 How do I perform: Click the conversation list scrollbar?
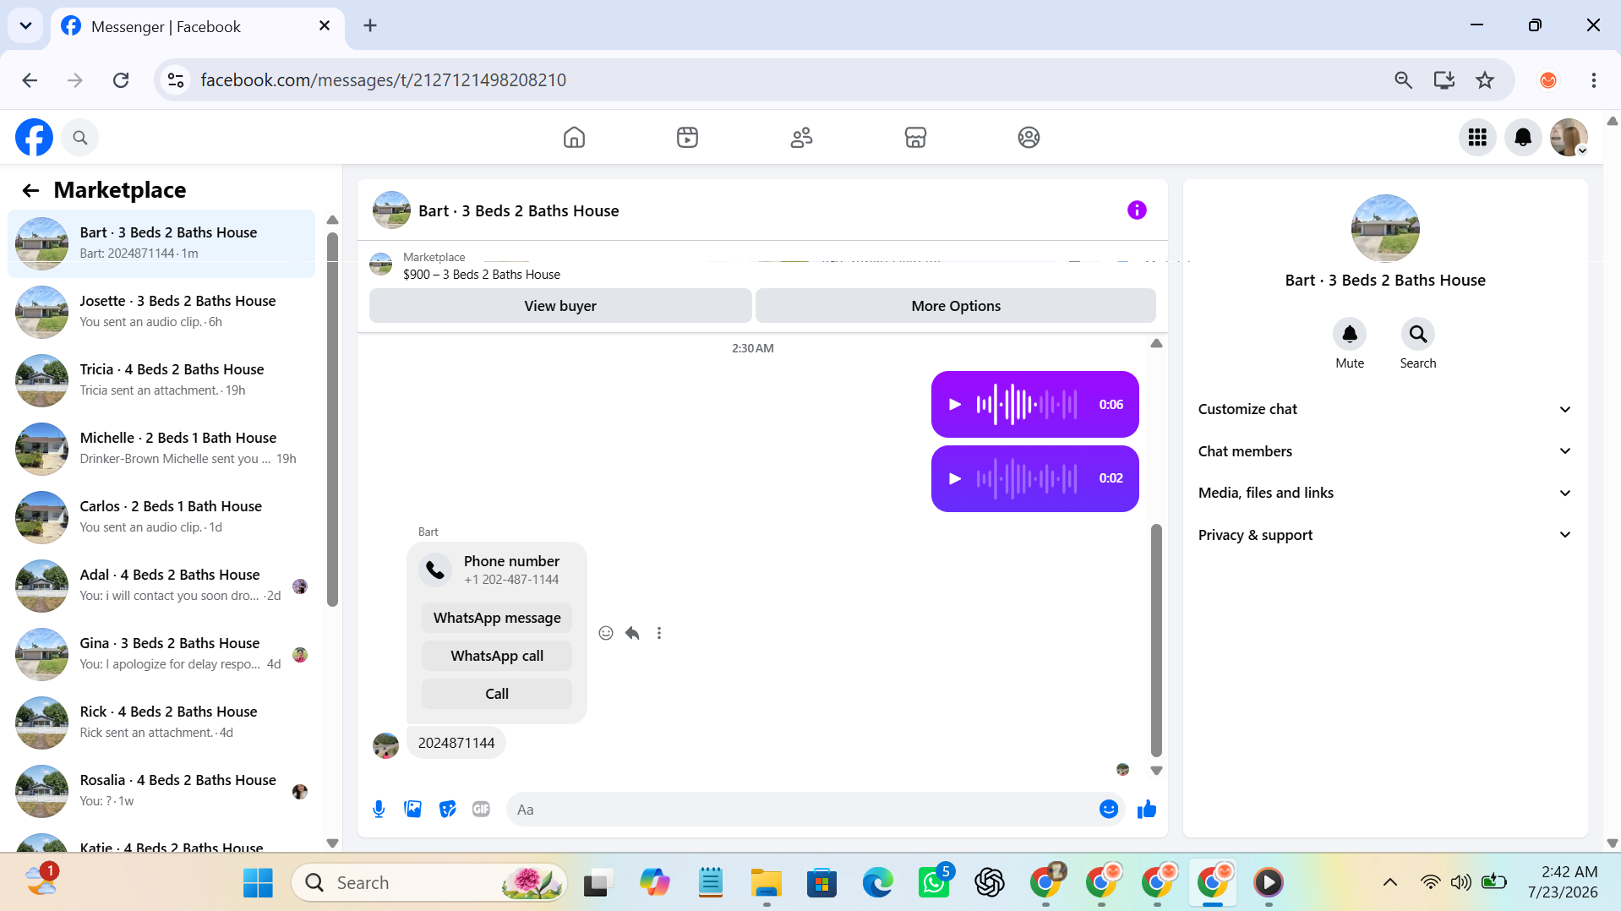click(x=332, y=419)
